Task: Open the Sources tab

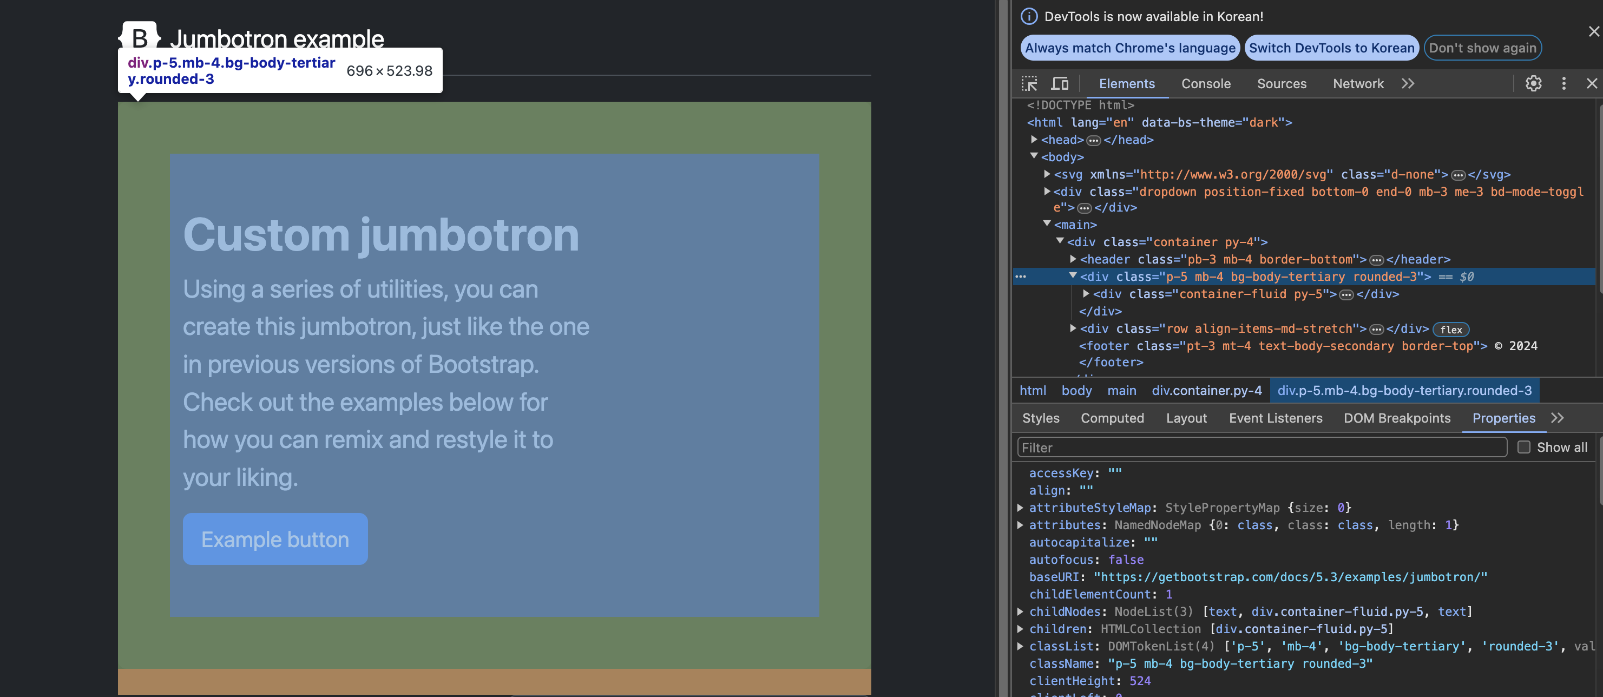Action: pyautogui.click(x=1282, y=83)
